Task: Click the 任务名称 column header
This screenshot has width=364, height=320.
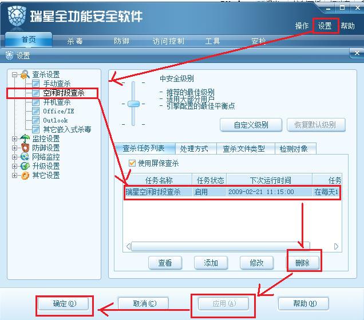Action: [x=159, y=180]
